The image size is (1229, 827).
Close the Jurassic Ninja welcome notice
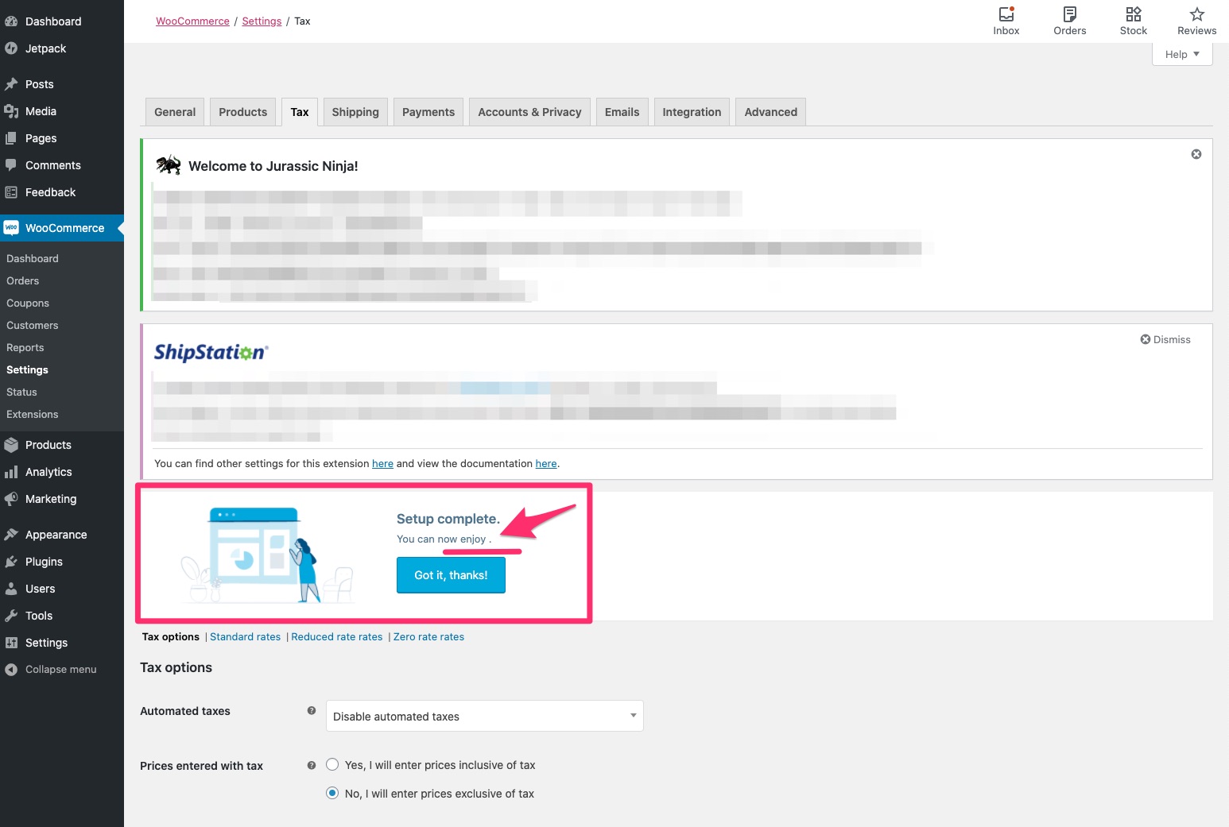[x=1196, y=154]
